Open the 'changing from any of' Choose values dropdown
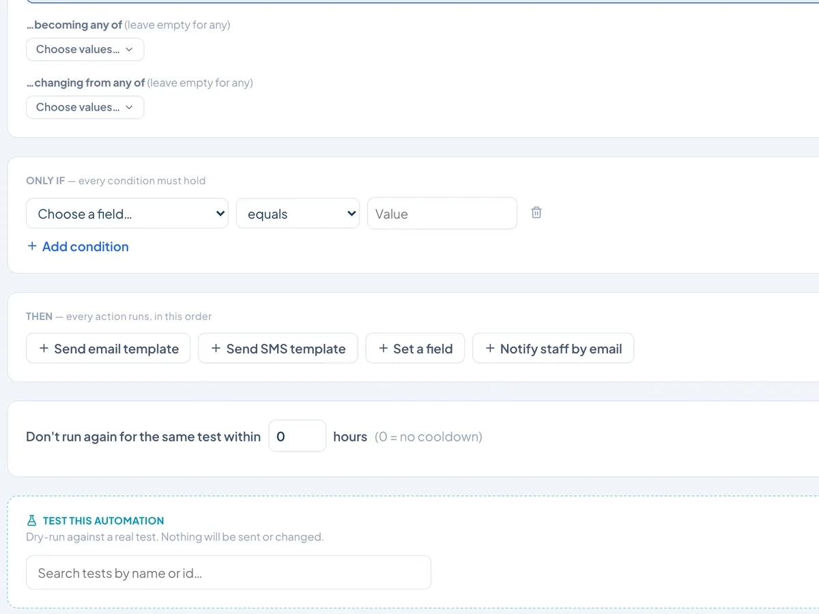This screenshot has height=614, width=819. pos(85,107)
